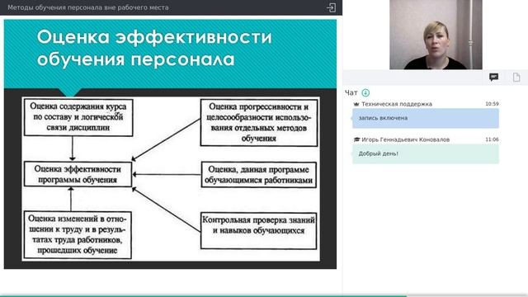Screen dimensions: 528x297
Task: Click box 'Оценка содержания курса по составу'
Action: (78, 117)
